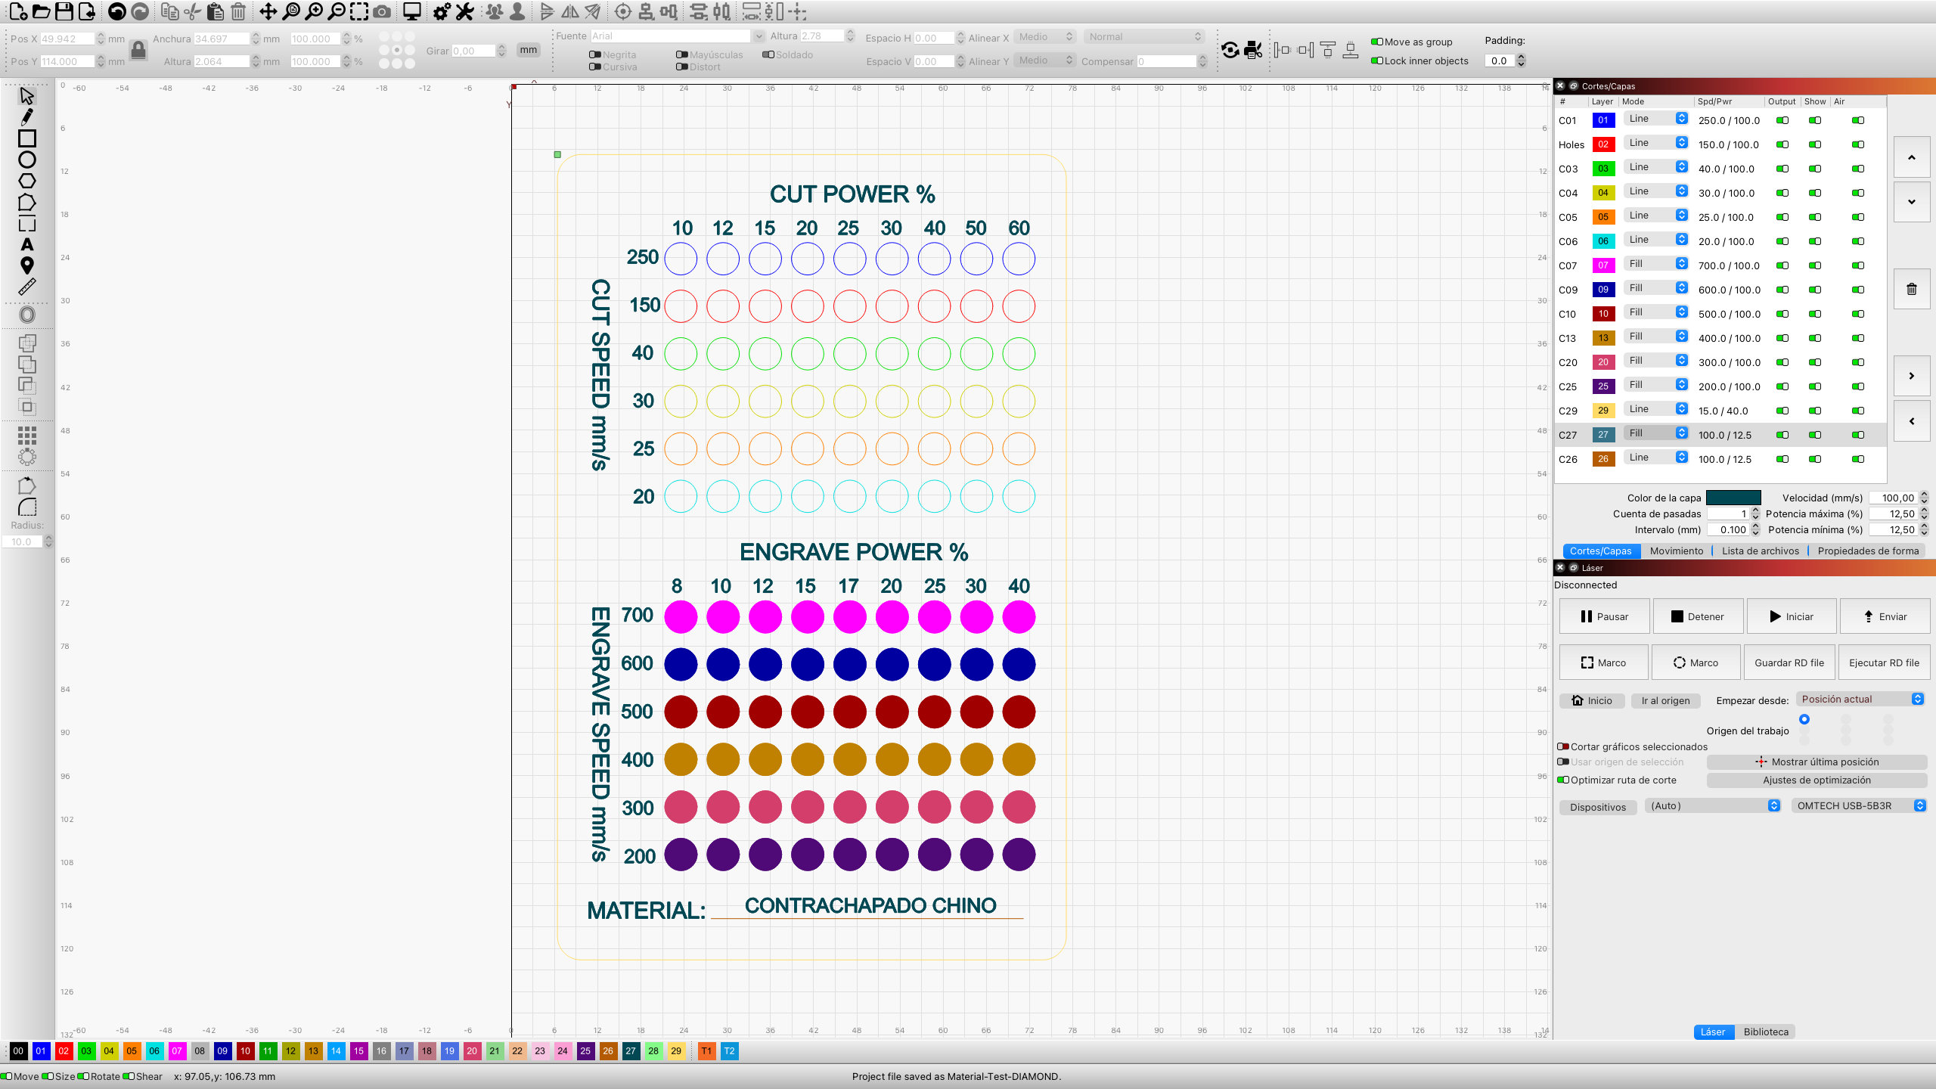Select the Ellipse drawing tool
Image resolution: width=1936 pixels, height=1089 pixels.
coord(27,160)
